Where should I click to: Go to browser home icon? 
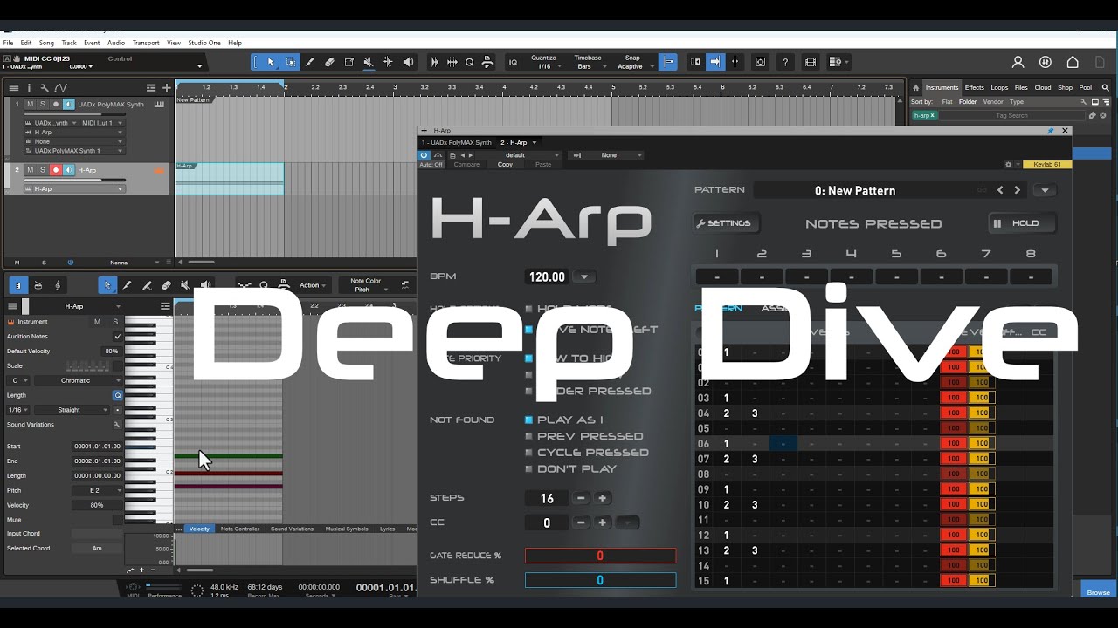coord(916,87)
